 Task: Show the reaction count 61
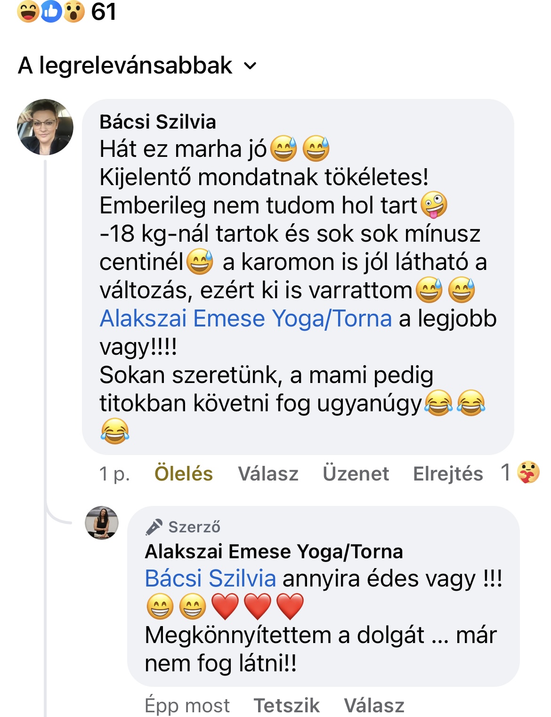point(104,11)
